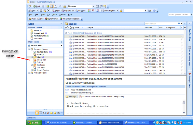Click the Address Book icon

coord(149,11)
